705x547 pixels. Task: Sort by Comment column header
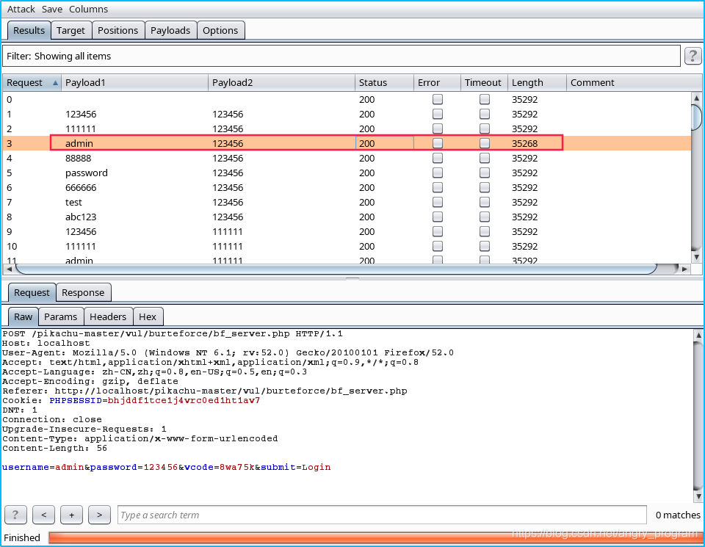(634, 82)
